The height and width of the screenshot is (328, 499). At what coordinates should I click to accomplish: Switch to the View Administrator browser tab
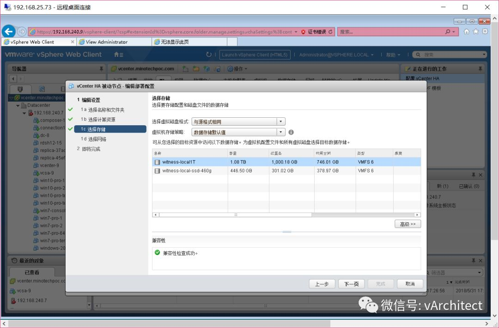[114, 42]
